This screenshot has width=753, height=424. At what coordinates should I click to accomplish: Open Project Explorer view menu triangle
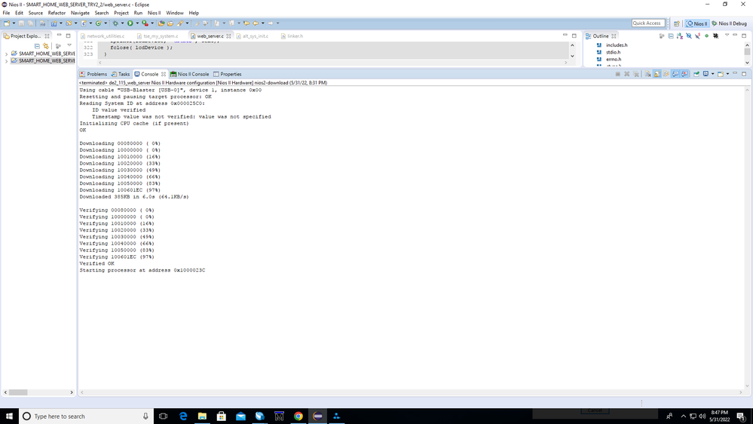[x=69, y=45]
